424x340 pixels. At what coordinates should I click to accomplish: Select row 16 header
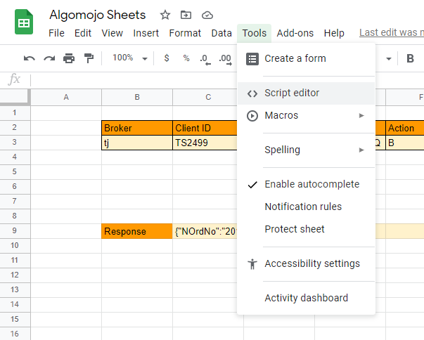pos(15,334)
